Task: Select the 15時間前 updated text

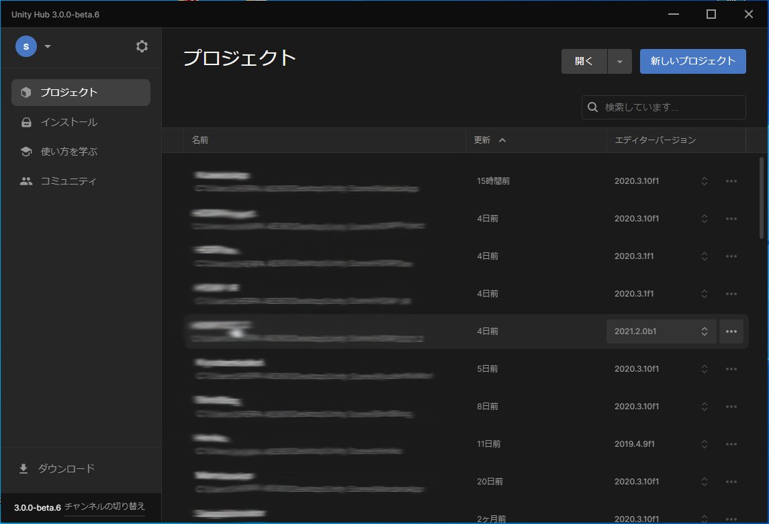Action: [x=493, y=181]
